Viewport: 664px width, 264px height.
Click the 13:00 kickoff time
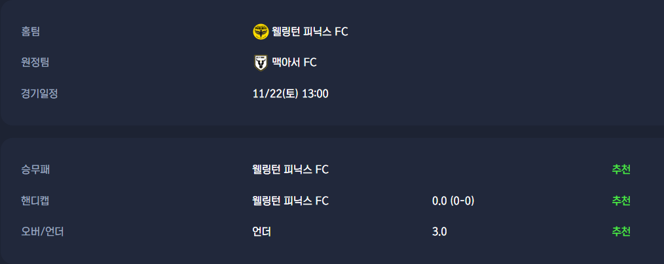click(315, 93)
